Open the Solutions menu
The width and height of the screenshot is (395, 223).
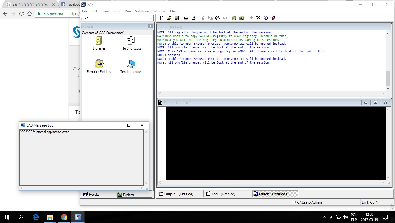tap(142, 11)
